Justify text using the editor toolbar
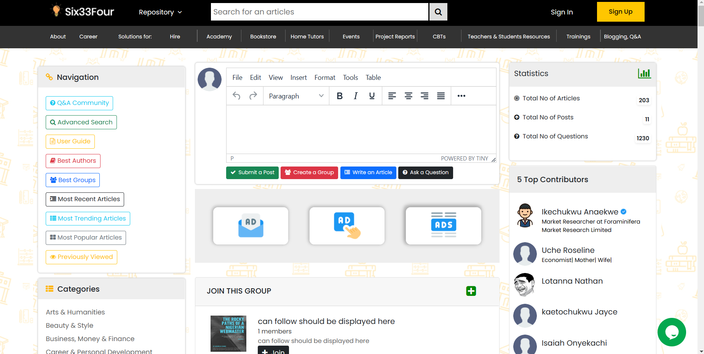The width and height of the screenshot is (704, 354). 441,96
